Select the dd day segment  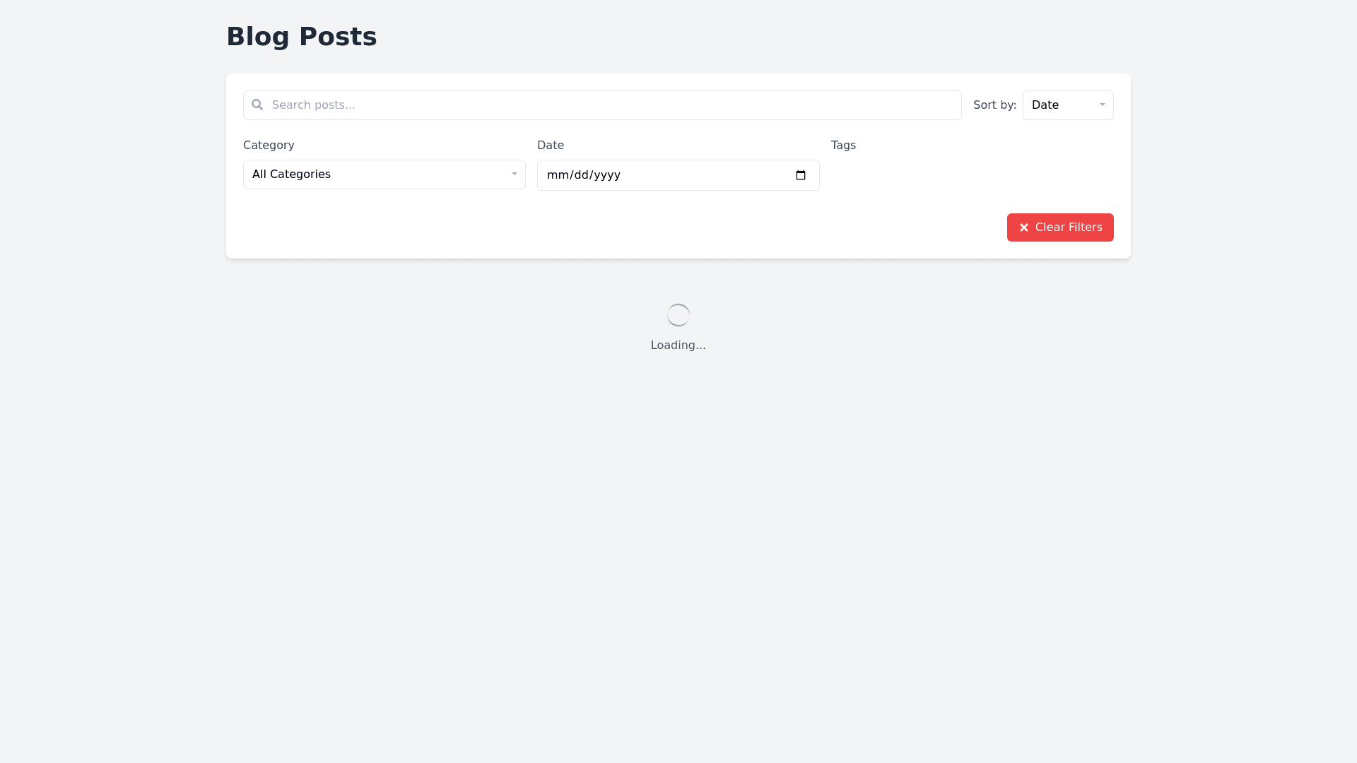click(x=581, y=175)
